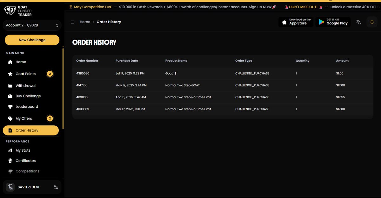Select the Order History sidebar item

(31, 130)
